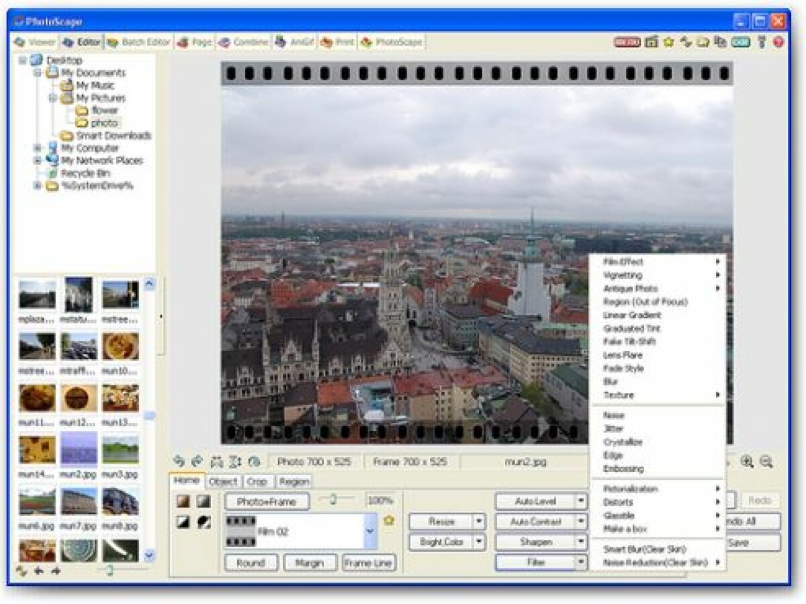
Task: Click the zoom out magnifier icon
Action: pos(766,461)
